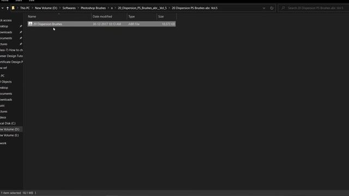Open Local Disk (C:) in the sidebar
The height and width of the screenshot is (196, 349).
8,124
